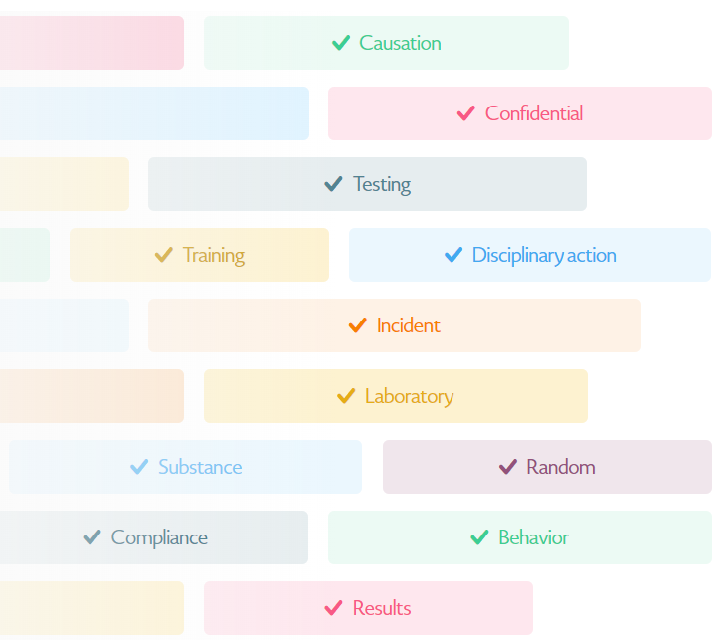Image resolution: width=723 pixels, height=642 pixels.
Task: Click the purple checkmark next to Random
Action: tap(508, 467)
